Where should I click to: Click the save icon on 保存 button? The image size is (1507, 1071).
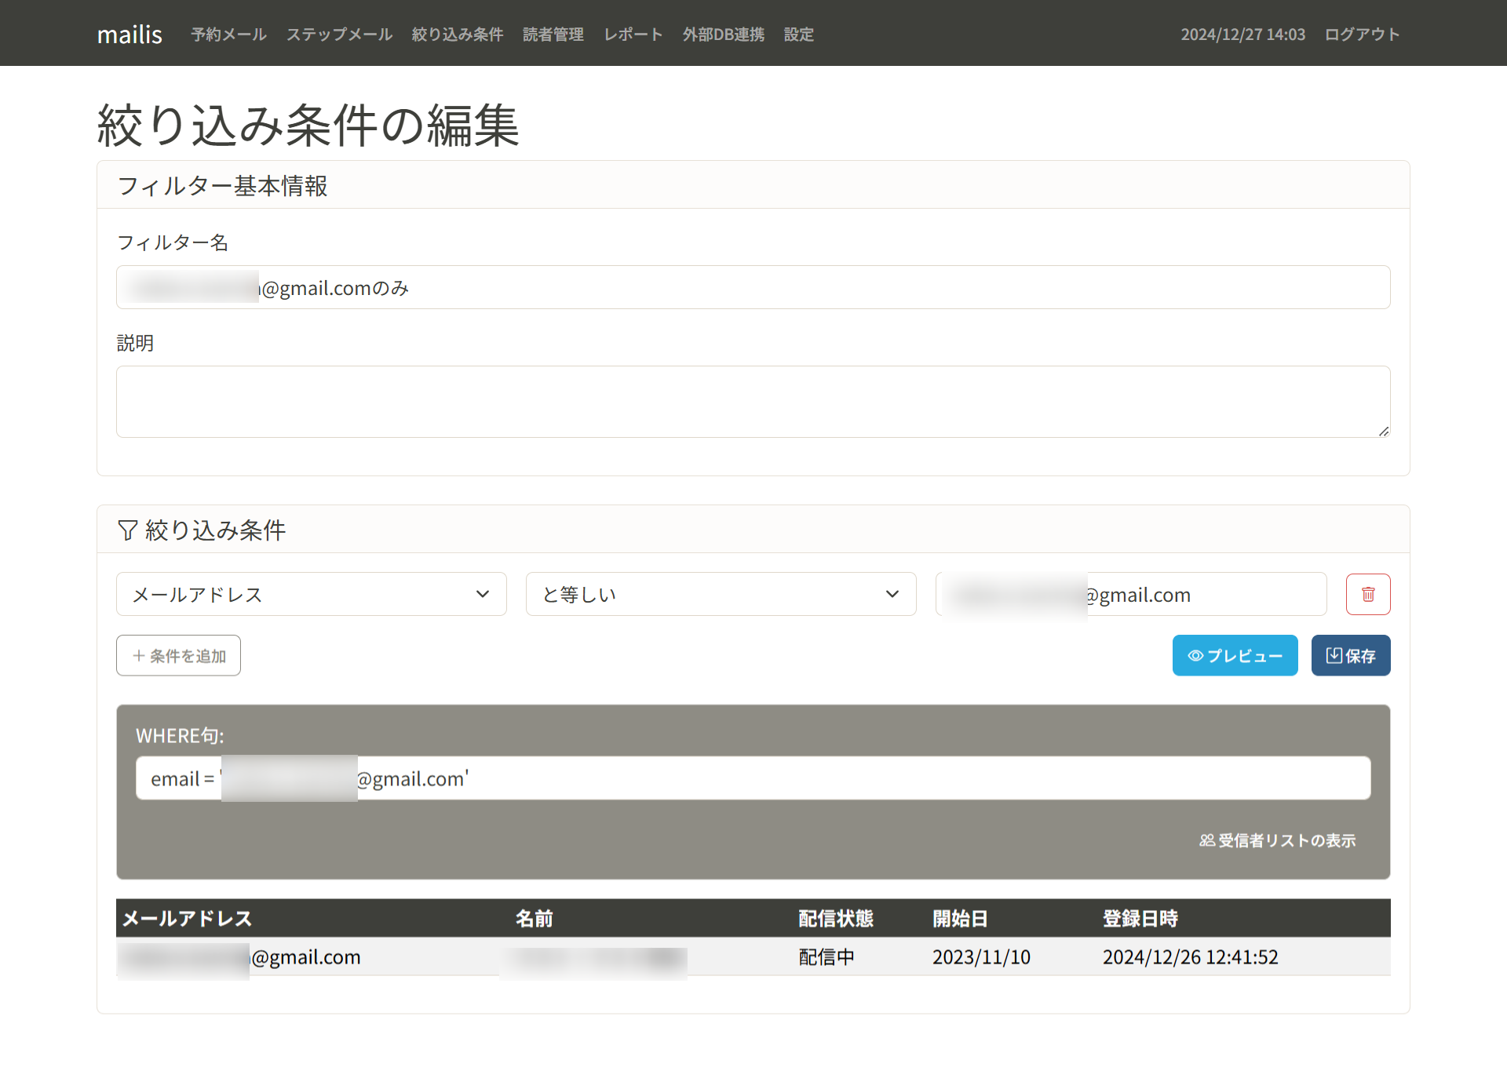click(1334, 655)
